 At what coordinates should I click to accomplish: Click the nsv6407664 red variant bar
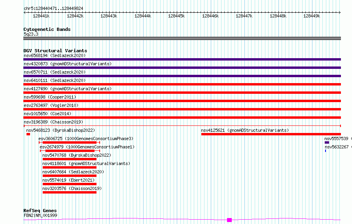pyautogui.click(x=69, y=176)
